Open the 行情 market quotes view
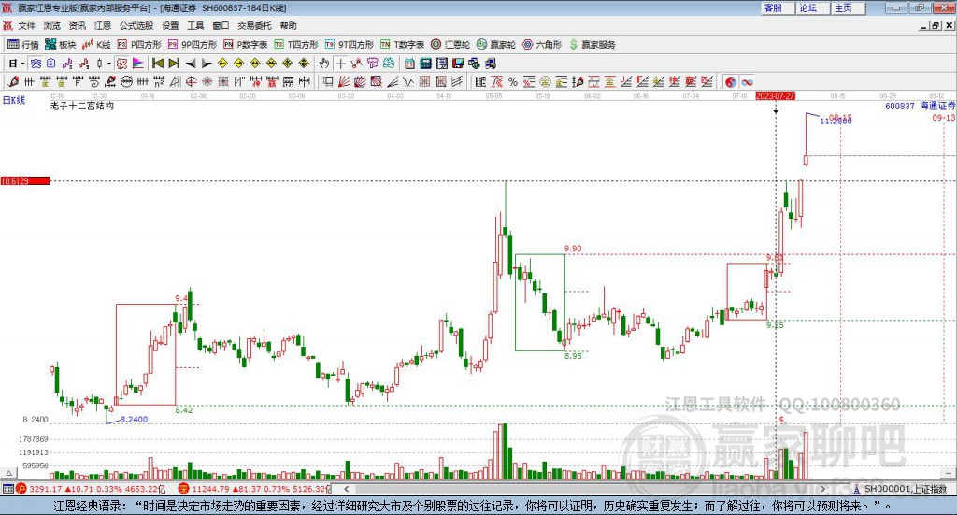The height and width of the screenshot is (515, 957). tap(22, 45)
